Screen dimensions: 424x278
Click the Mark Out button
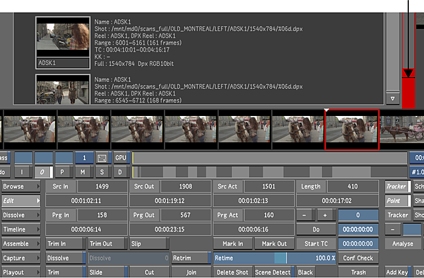point(274,244)
